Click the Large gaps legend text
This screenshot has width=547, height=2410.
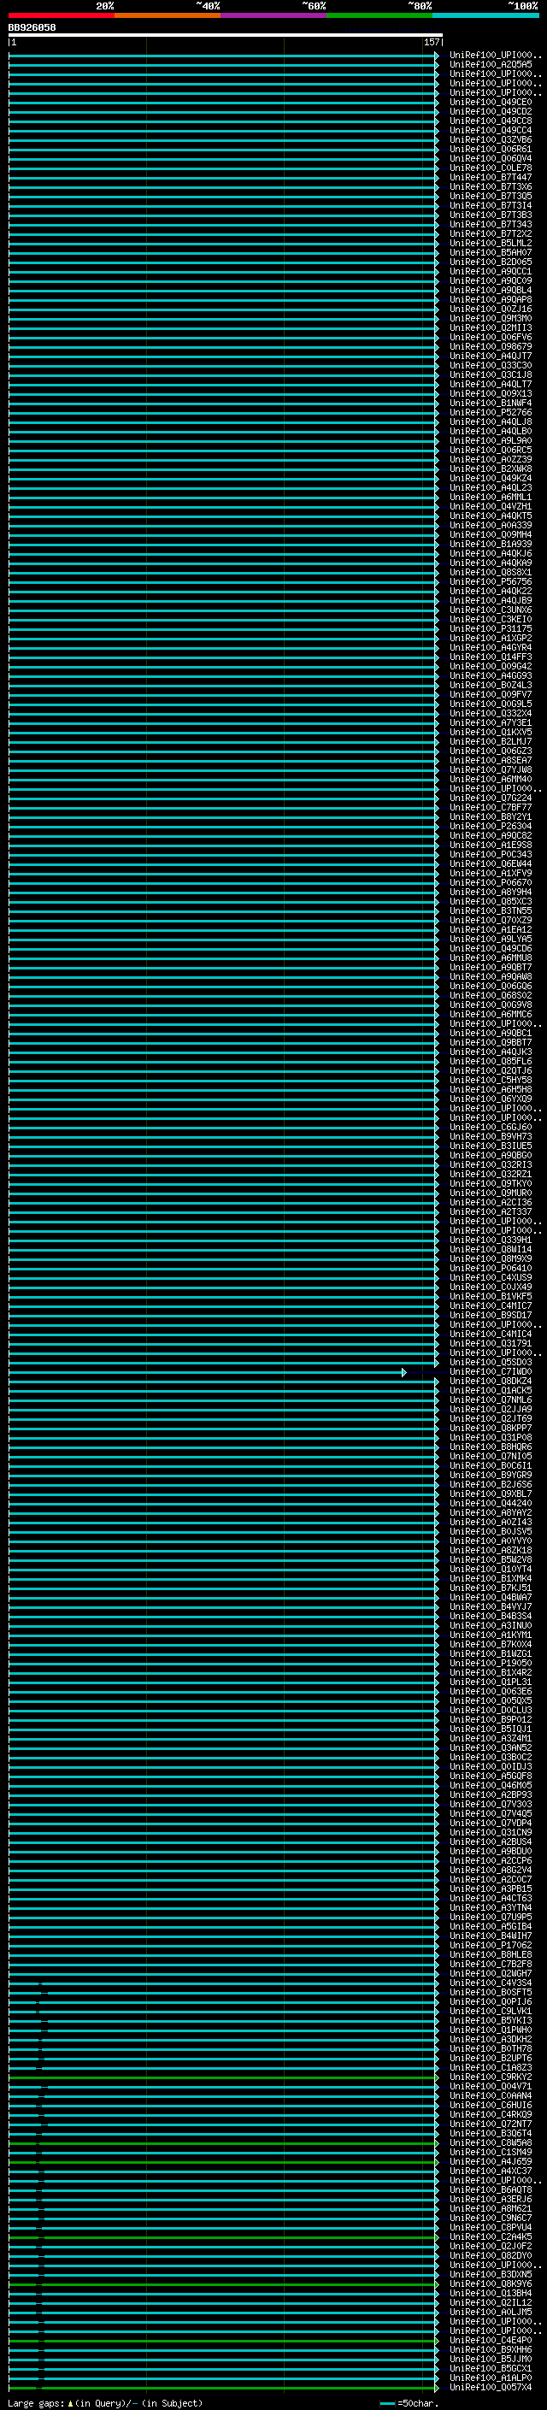coord(105,2403)
